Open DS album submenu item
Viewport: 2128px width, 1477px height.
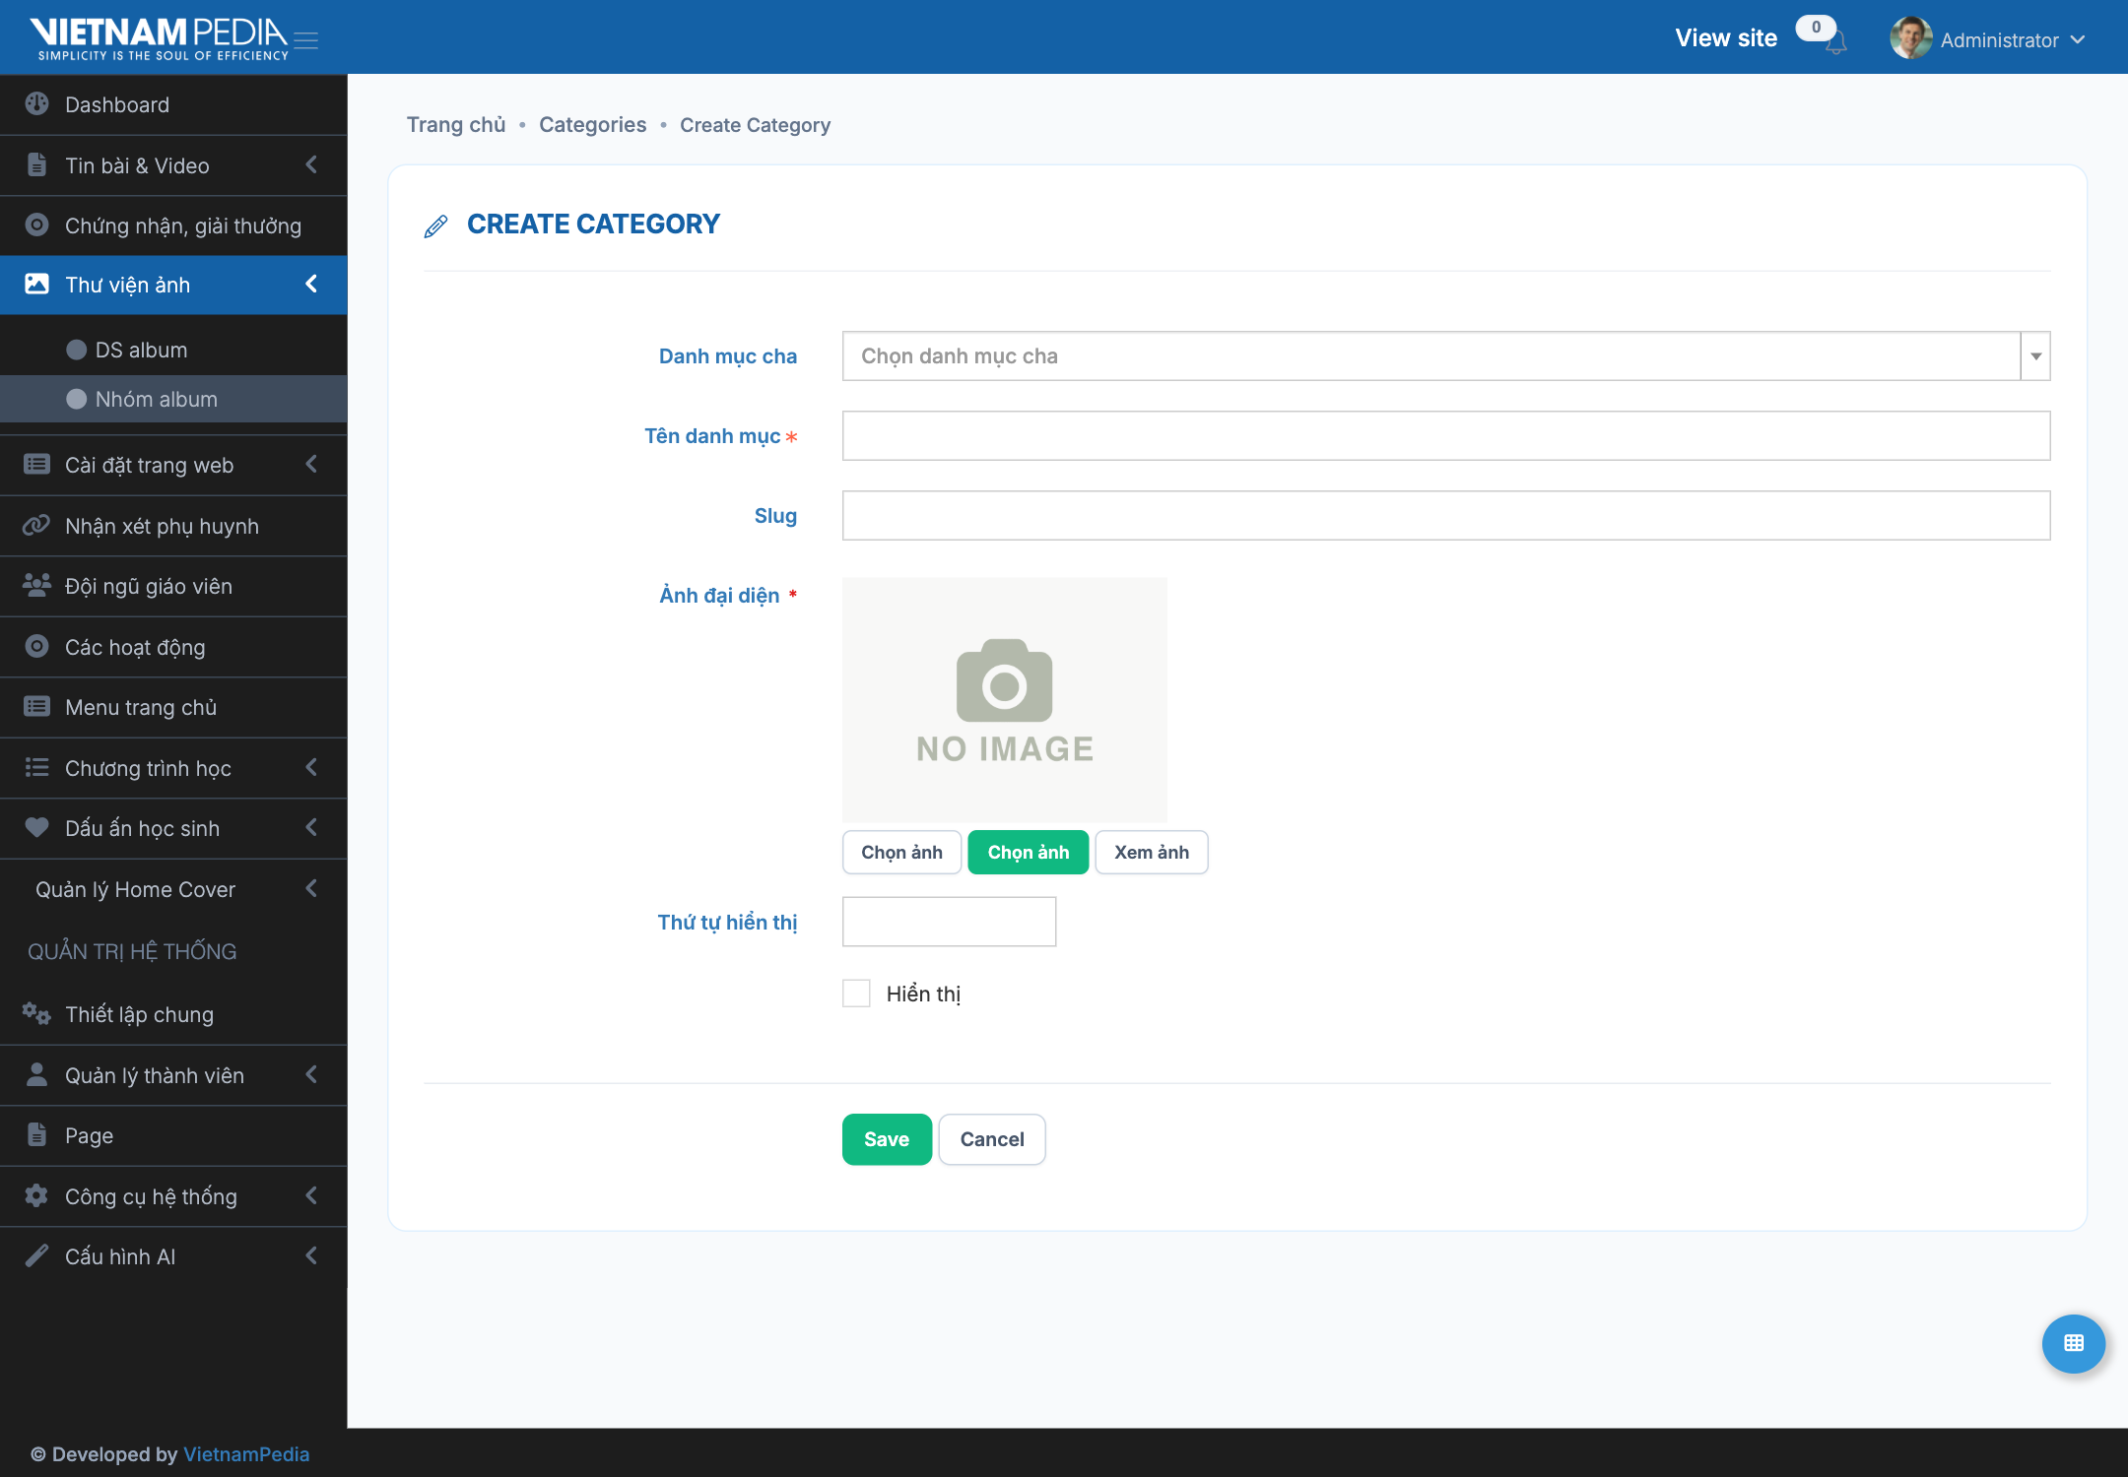click(x=173, y=350)
